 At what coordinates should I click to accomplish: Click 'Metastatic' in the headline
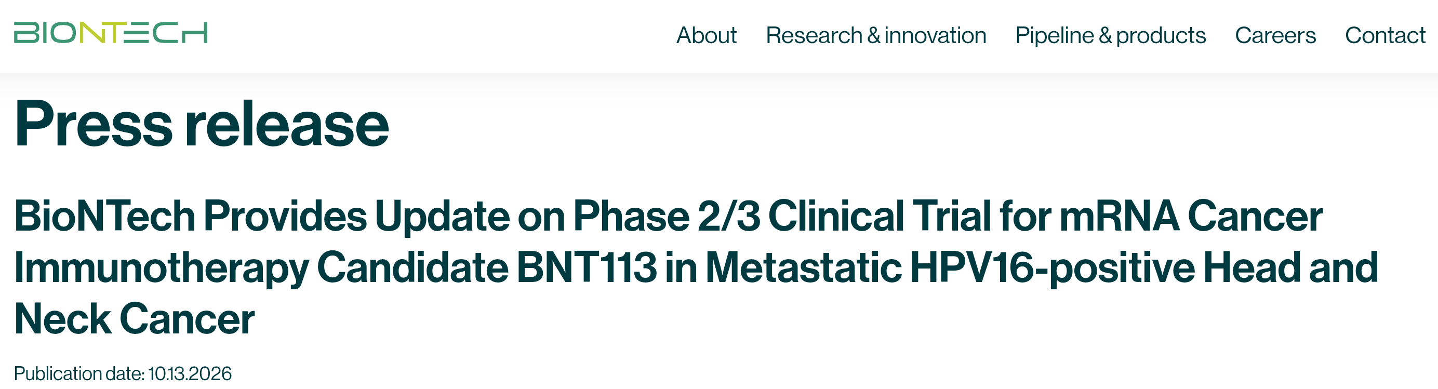(803, 267)
